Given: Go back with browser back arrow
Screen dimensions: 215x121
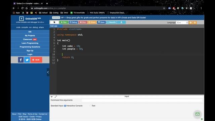Looking at the screenshot, I should pos(13,8).
